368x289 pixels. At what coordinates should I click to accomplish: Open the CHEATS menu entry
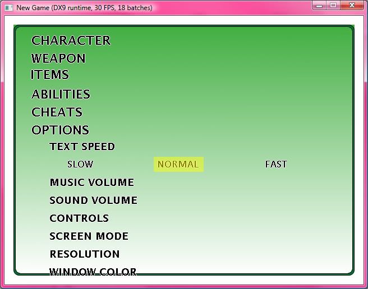[57, 112]
